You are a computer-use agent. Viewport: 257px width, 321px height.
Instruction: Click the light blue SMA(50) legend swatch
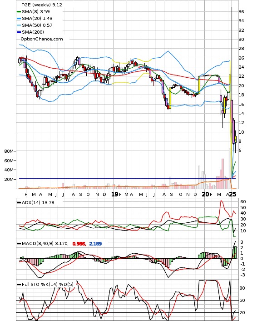point(19,25)
